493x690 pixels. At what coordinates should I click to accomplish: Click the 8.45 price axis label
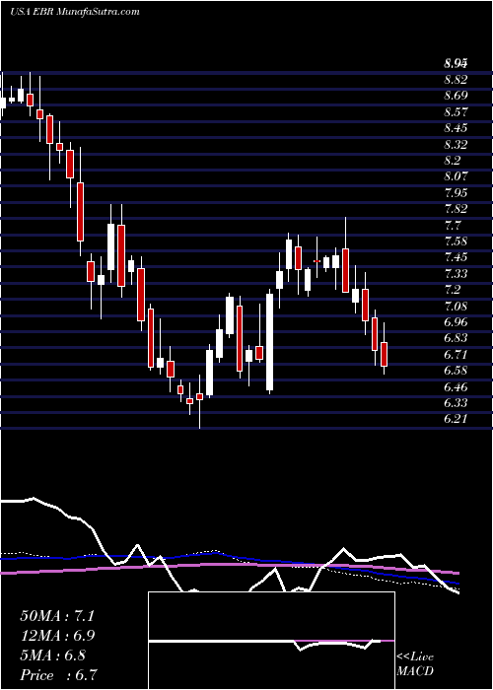pos(456,128)
